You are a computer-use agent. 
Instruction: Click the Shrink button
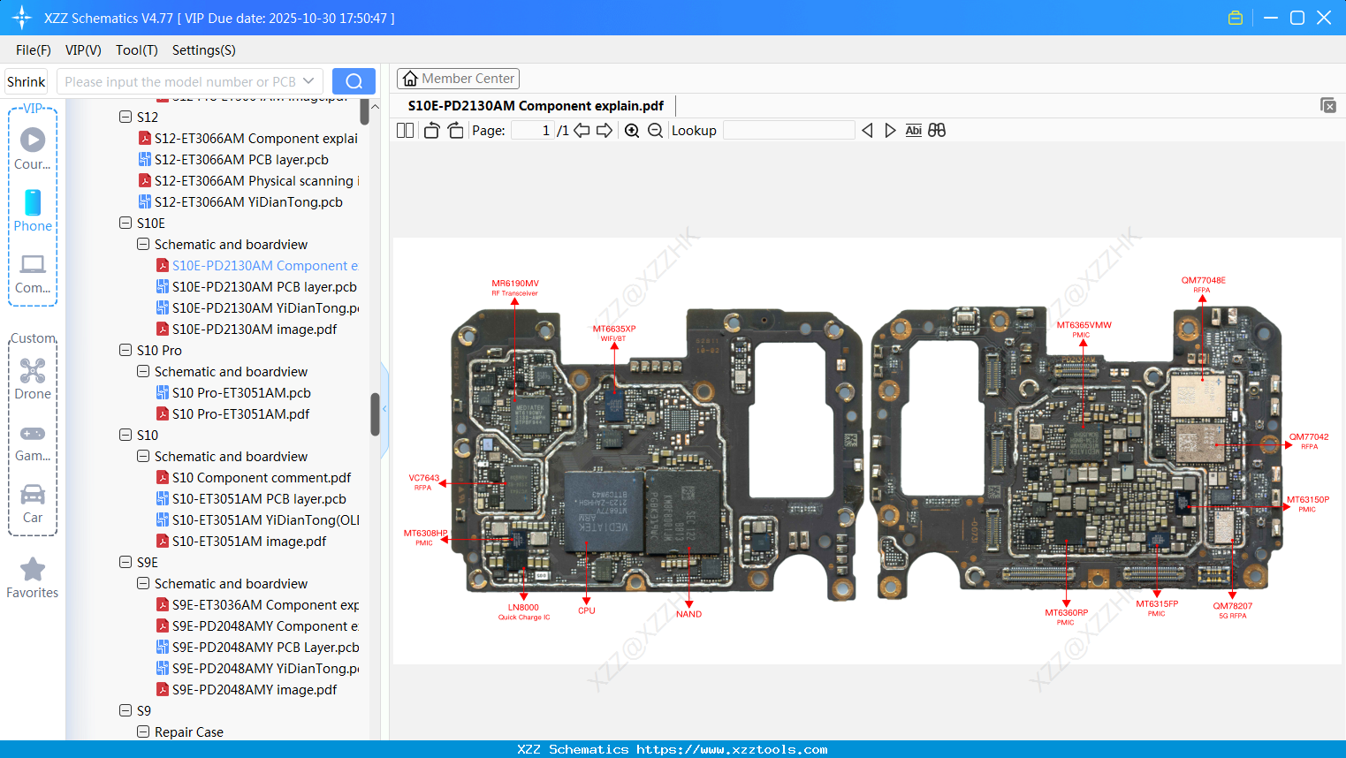(26, 81)
